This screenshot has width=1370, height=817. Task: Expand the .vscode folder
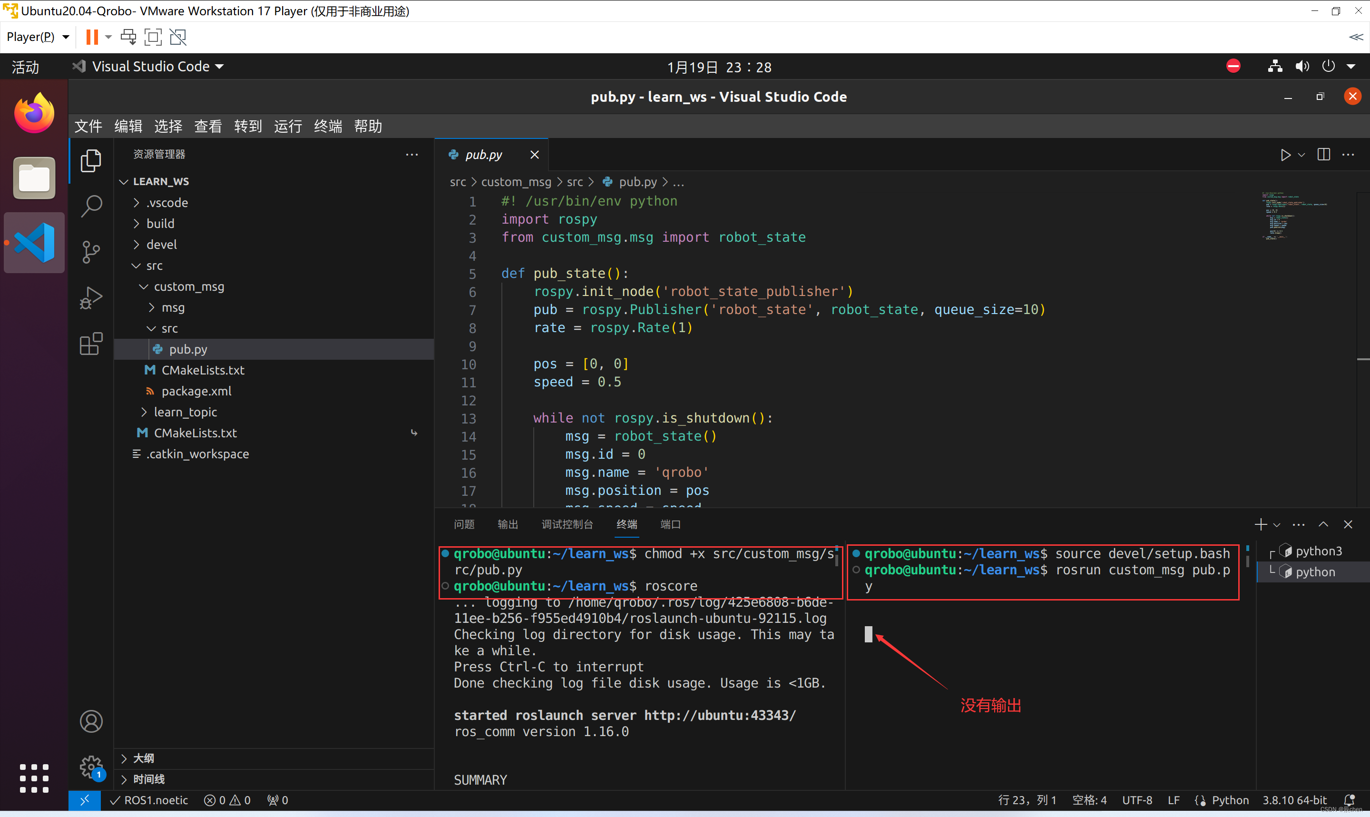point(274,203)
